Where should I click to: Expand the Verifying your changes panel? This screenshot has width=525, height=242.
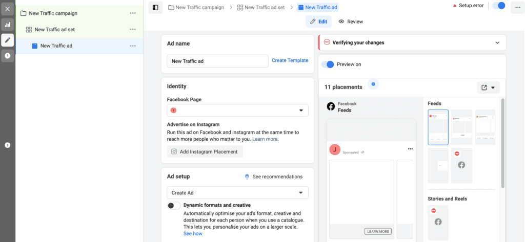pyautogui.click(x=497, y=43)
